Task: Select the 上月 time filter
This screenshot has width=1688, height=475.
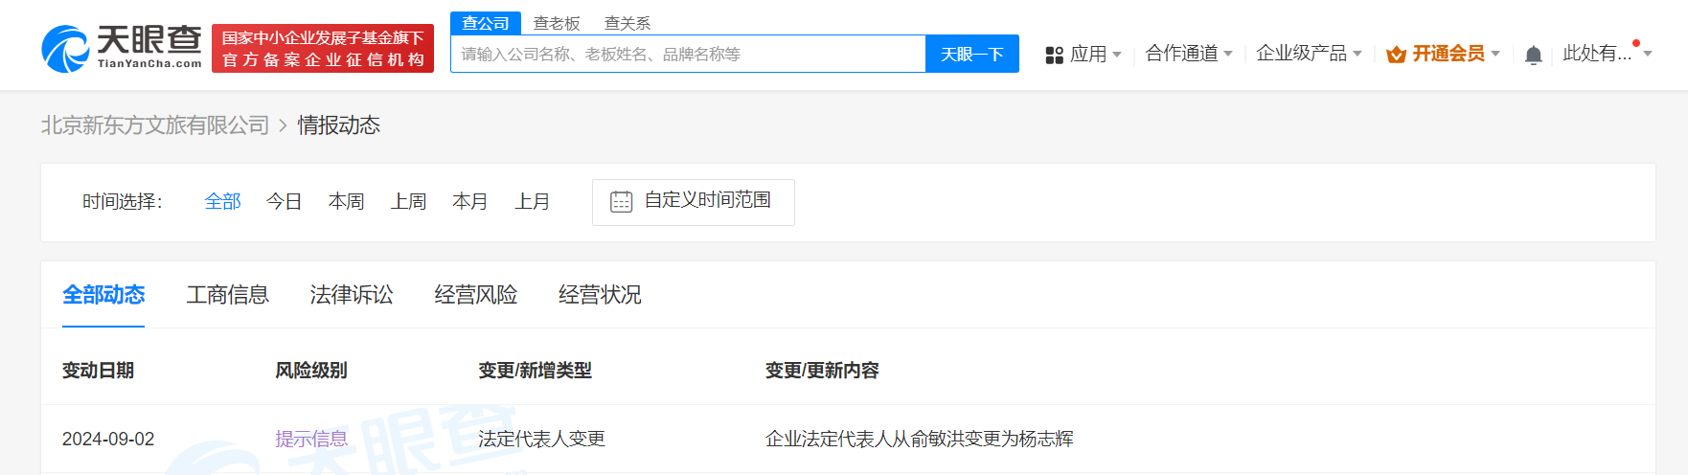Action: 532,202
